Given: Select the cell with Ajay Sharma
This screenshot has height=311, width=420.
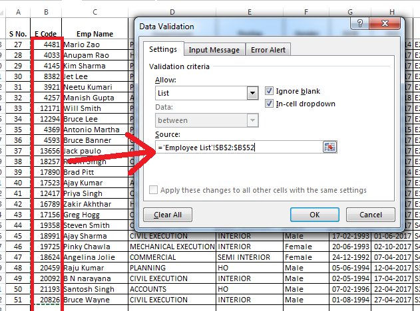Looking at the screenshot, I should coord(95,236).
